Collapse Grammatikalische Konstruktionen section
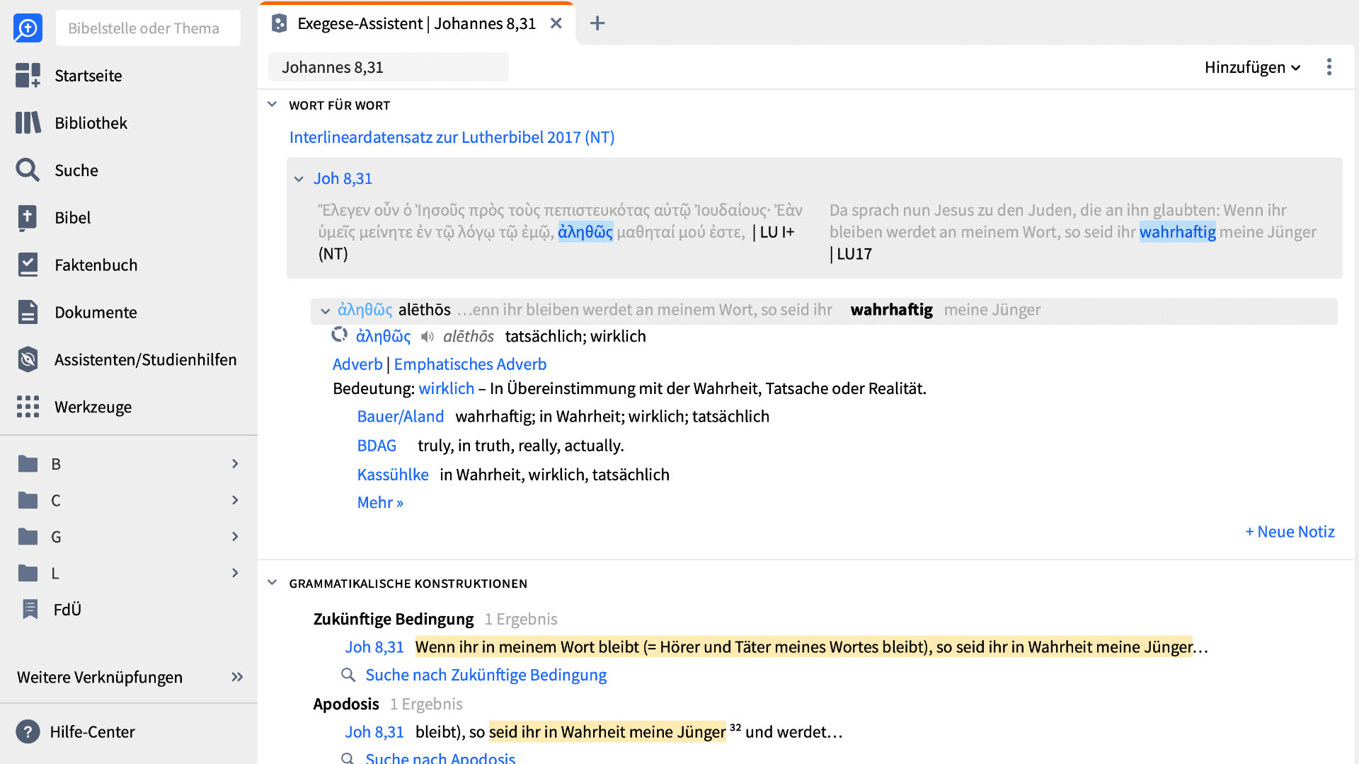 [273, 583]
